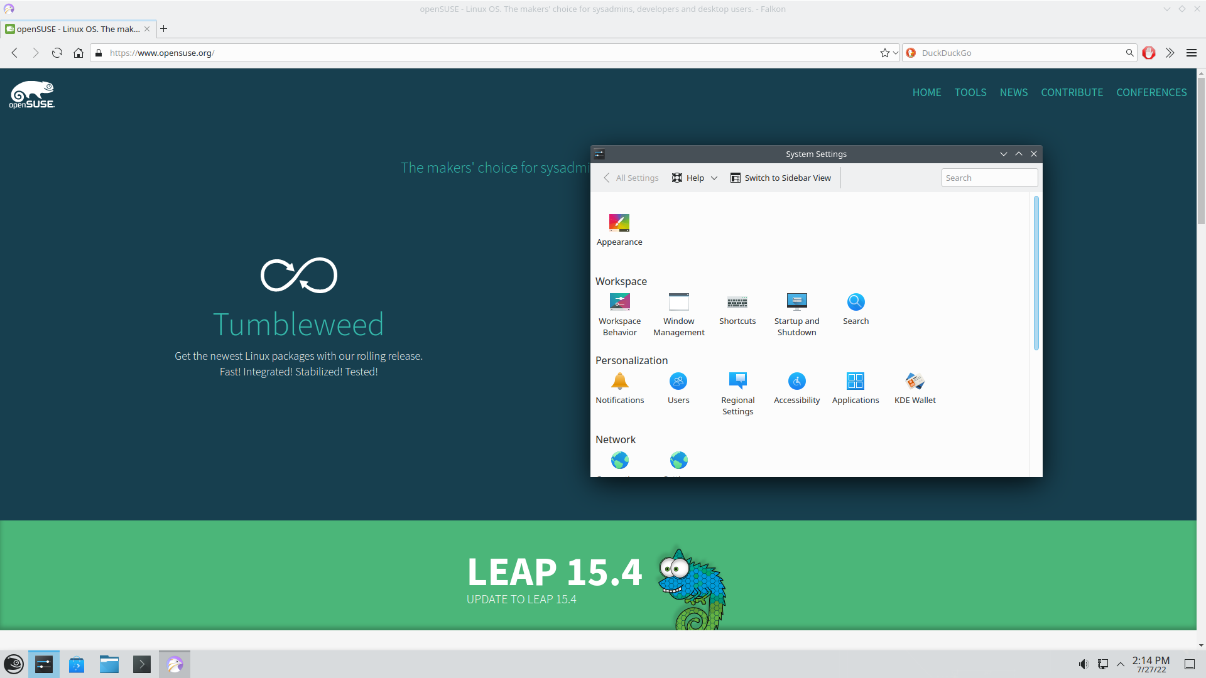The height and width of the screenshot is (678, 1206).
Task: Bookmark this page with the star icon
Action: tap(884, 53)
